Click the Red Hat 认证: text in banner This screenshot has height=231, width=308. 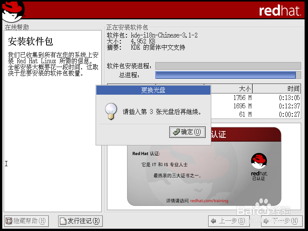pos(146,154)
